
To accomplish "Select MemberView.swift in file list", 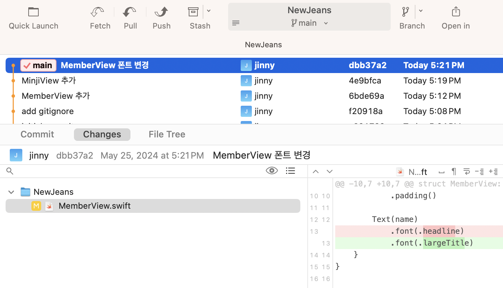I will pos(153,206).
